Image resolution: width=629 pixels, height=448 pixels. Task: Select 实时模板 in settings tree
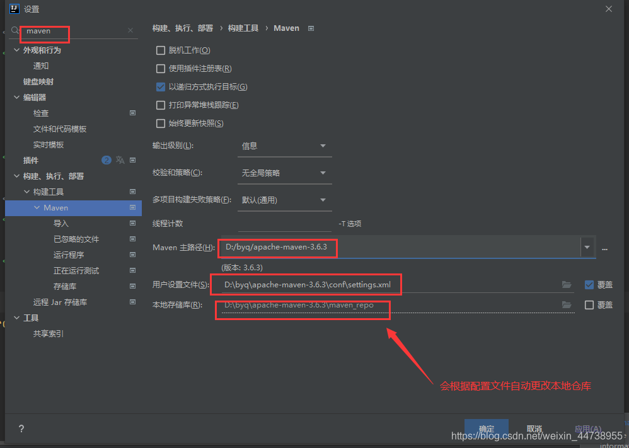click(49, 145)
